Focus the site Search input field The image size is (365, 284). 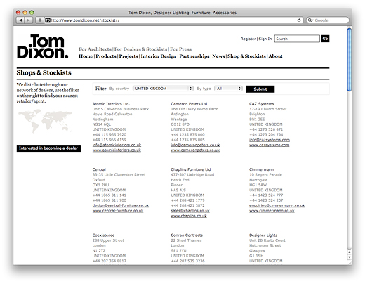pyautogui.click(x=297, y=39)
